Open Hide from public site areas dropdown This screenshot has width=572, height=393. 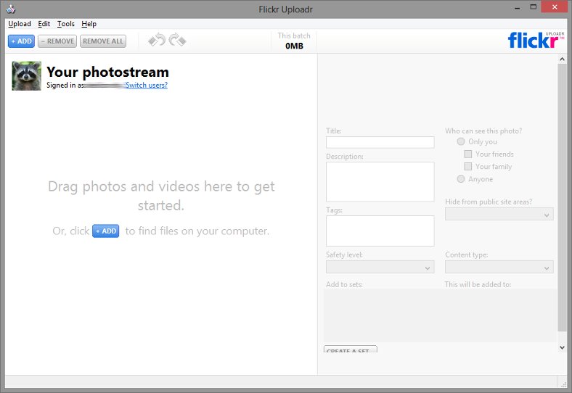click(499, 215)
